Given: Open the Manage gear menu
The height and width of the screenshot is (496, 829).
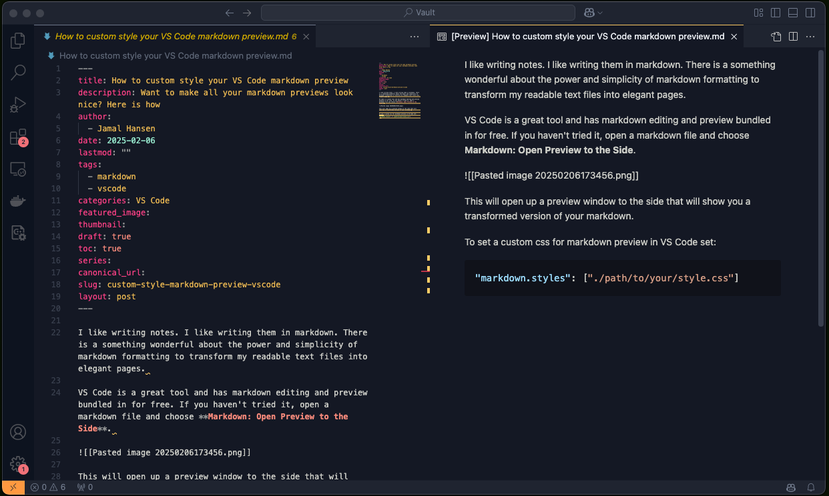Looking at the screenshot, I should point(18,464).
